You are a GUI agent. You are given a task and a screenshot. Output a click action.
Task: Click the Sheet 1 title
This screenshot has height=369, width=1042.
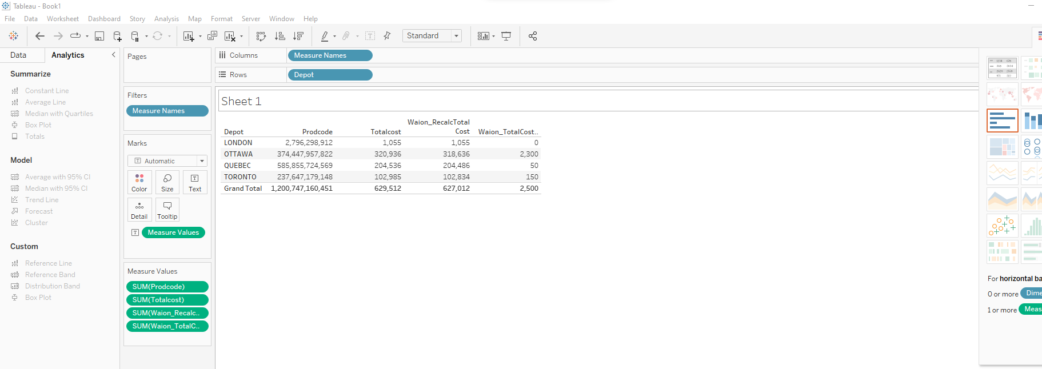coord(241,101)
